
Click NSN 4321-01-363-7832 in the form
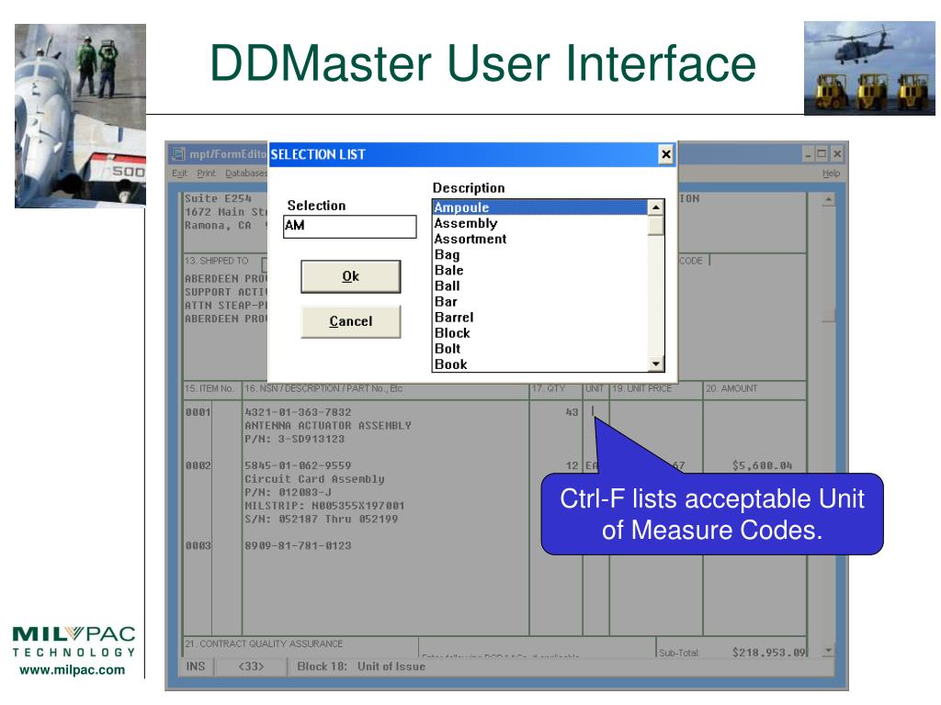(298, 412)
